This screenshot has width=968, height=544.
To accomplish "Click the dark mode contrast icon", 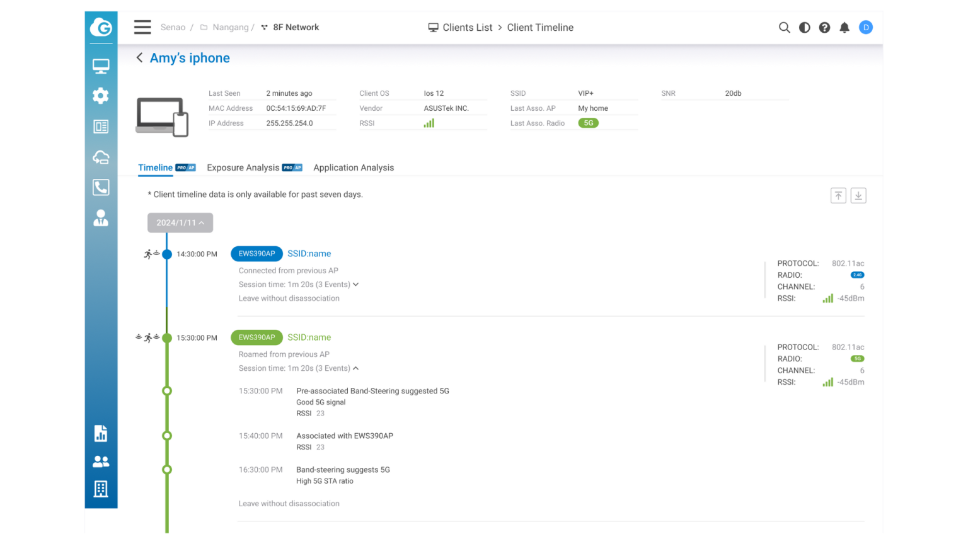I will tap(804, 28).
